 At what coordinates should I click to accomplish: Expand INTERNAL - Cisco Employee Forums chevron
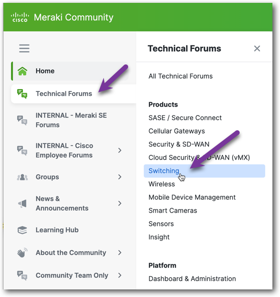click(120, 150)
